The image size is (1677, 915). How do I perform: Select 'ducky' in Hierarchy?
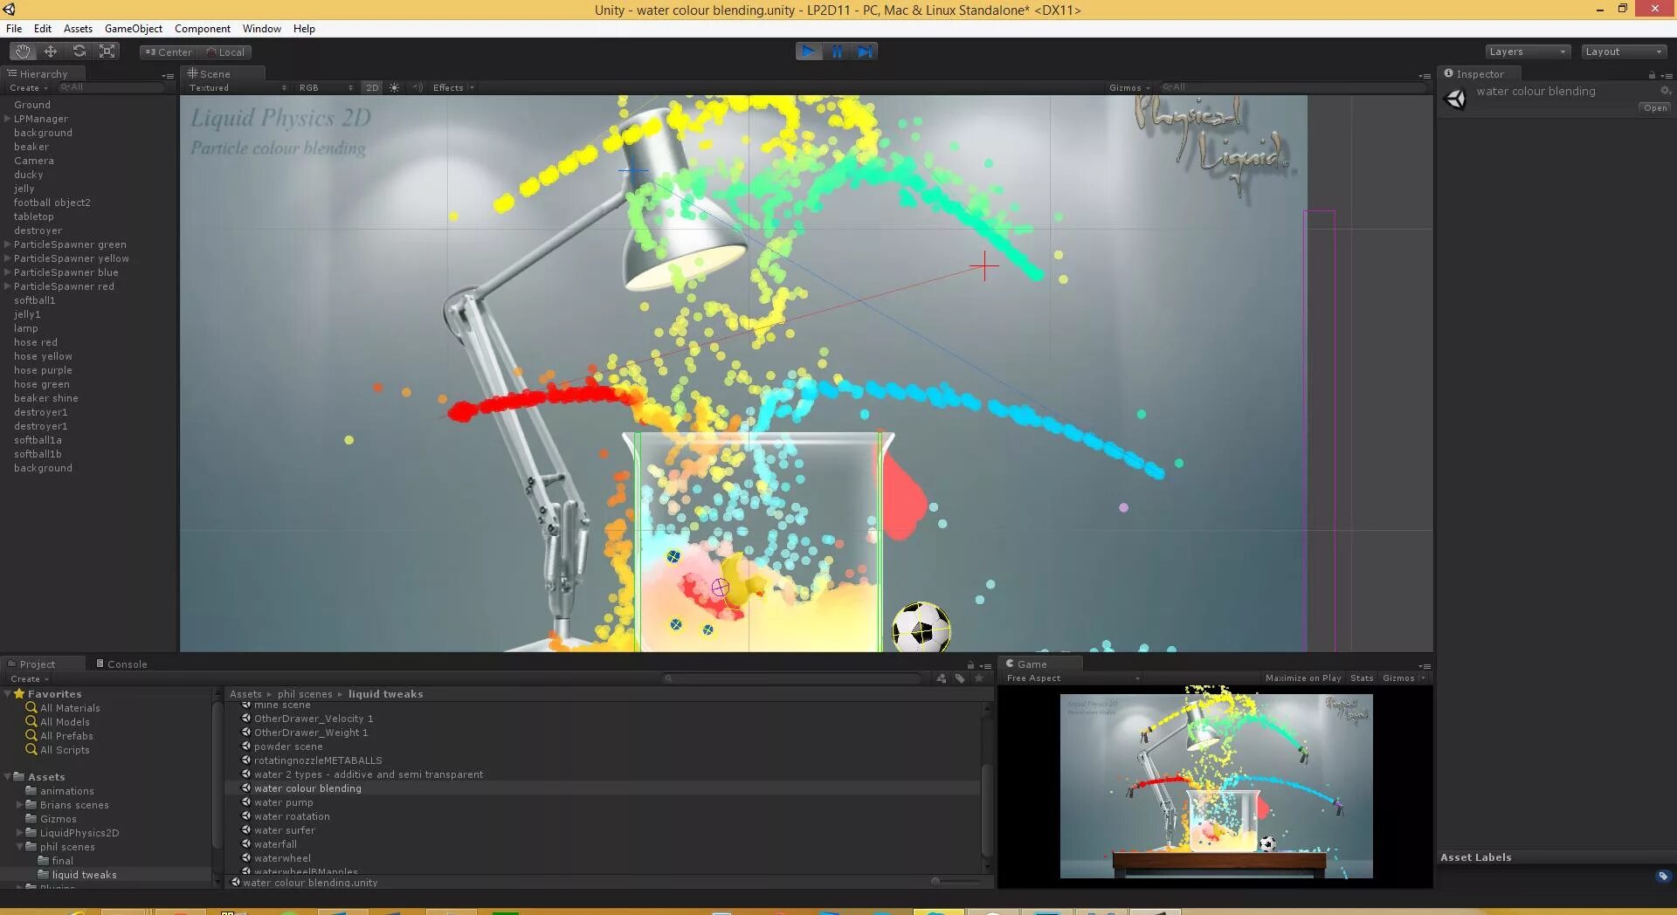[x=28, y=175]
